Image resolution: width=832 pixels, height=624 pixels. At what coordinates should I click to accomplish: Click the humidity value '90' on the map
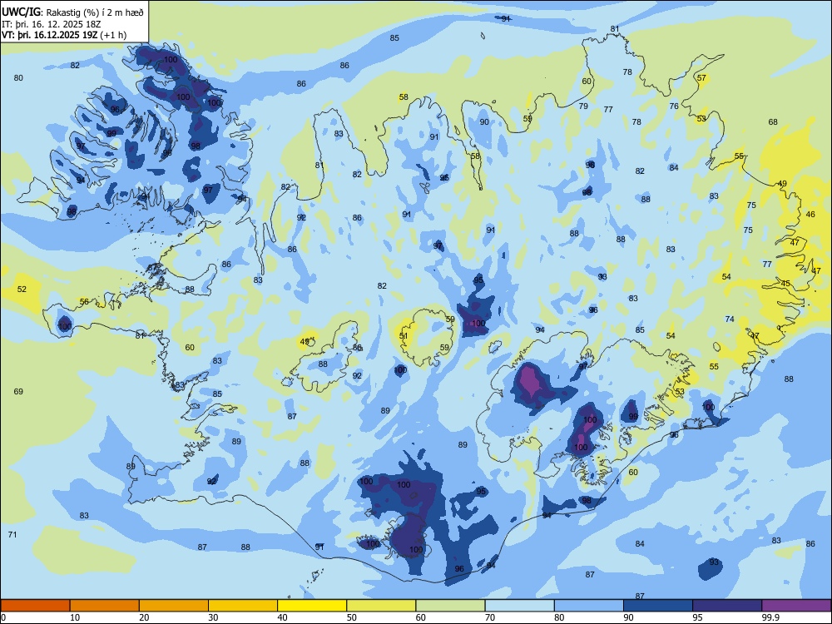click(484, 122)
